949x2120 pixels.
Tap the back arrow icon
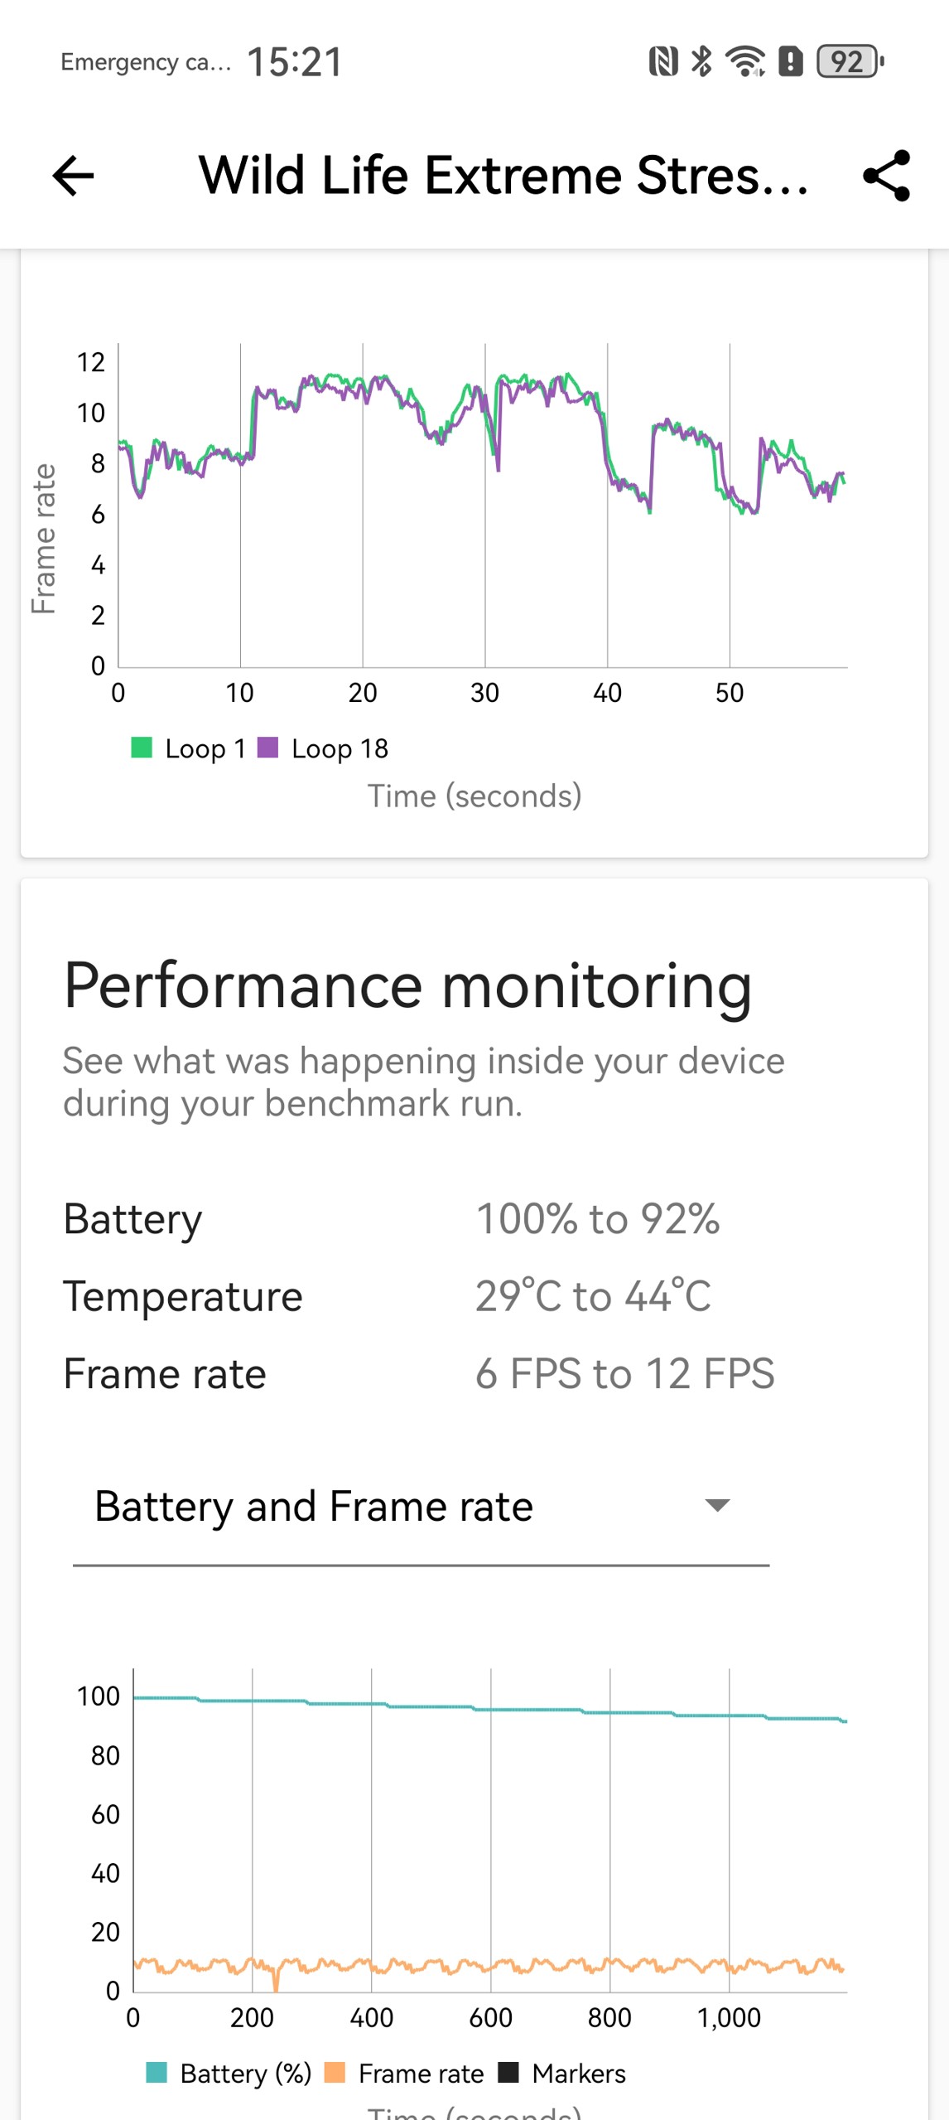click(x=73, y=176)
